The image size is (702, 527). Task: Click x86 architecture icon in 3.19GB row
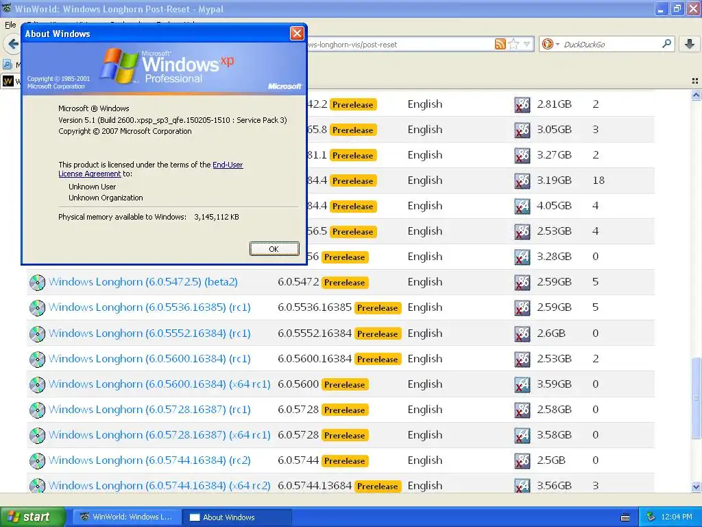[x=522, y=180]
